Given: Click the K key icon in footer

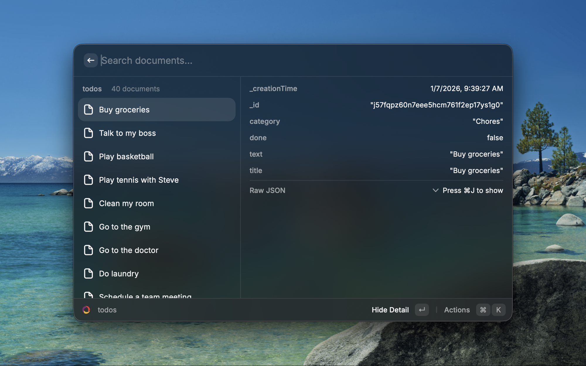Looking at the screenshot, I should coord(498,310).
